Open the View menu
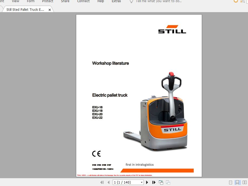The image size is (248, 186). click(15, 1)
